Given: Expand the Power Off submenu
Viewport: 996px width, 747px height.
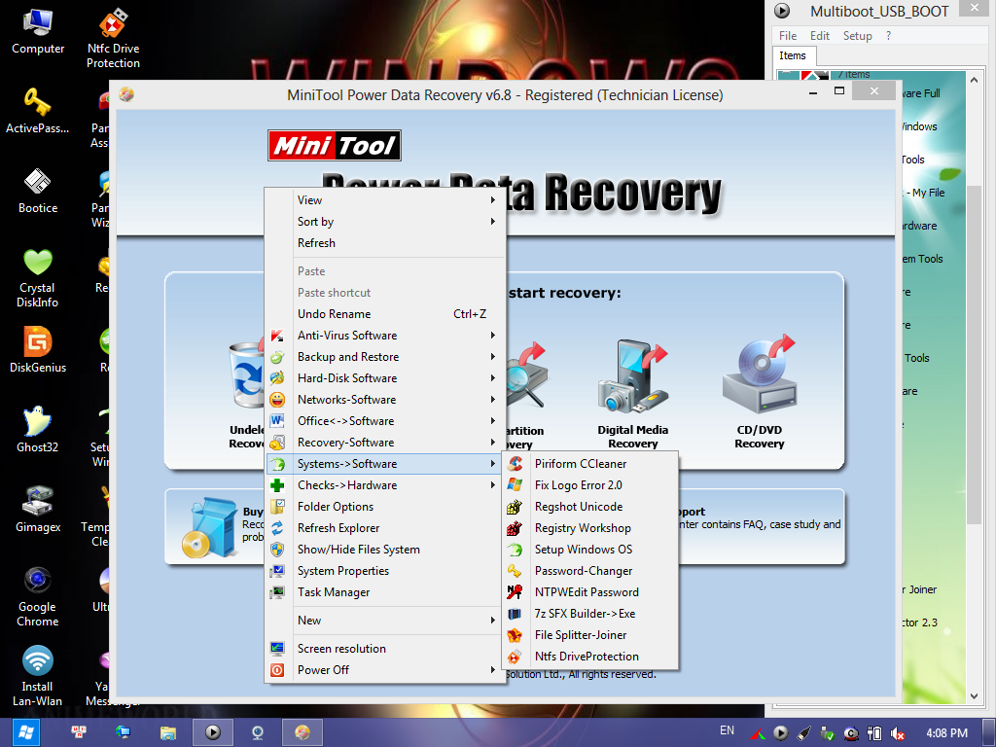Looking at the screenshot, I should coord(385,670).
